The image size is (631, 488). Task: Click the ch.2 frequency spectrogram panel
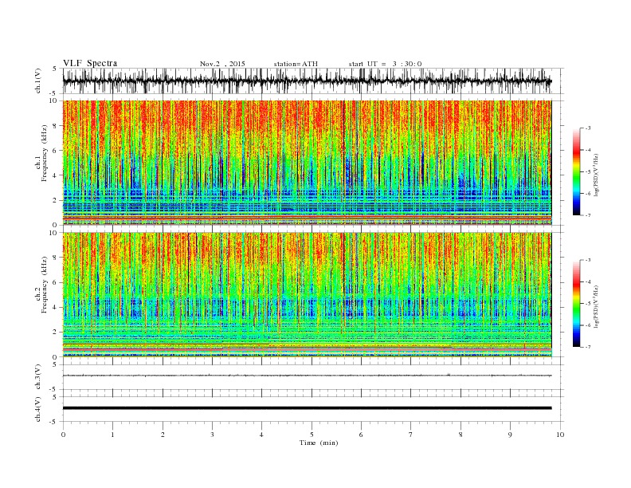[x=307, y=295]
